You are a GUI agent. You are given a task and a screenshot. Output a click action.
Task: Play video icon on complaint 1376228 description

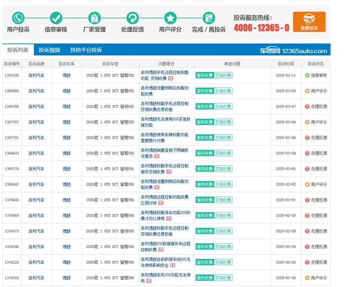(172, 265)
